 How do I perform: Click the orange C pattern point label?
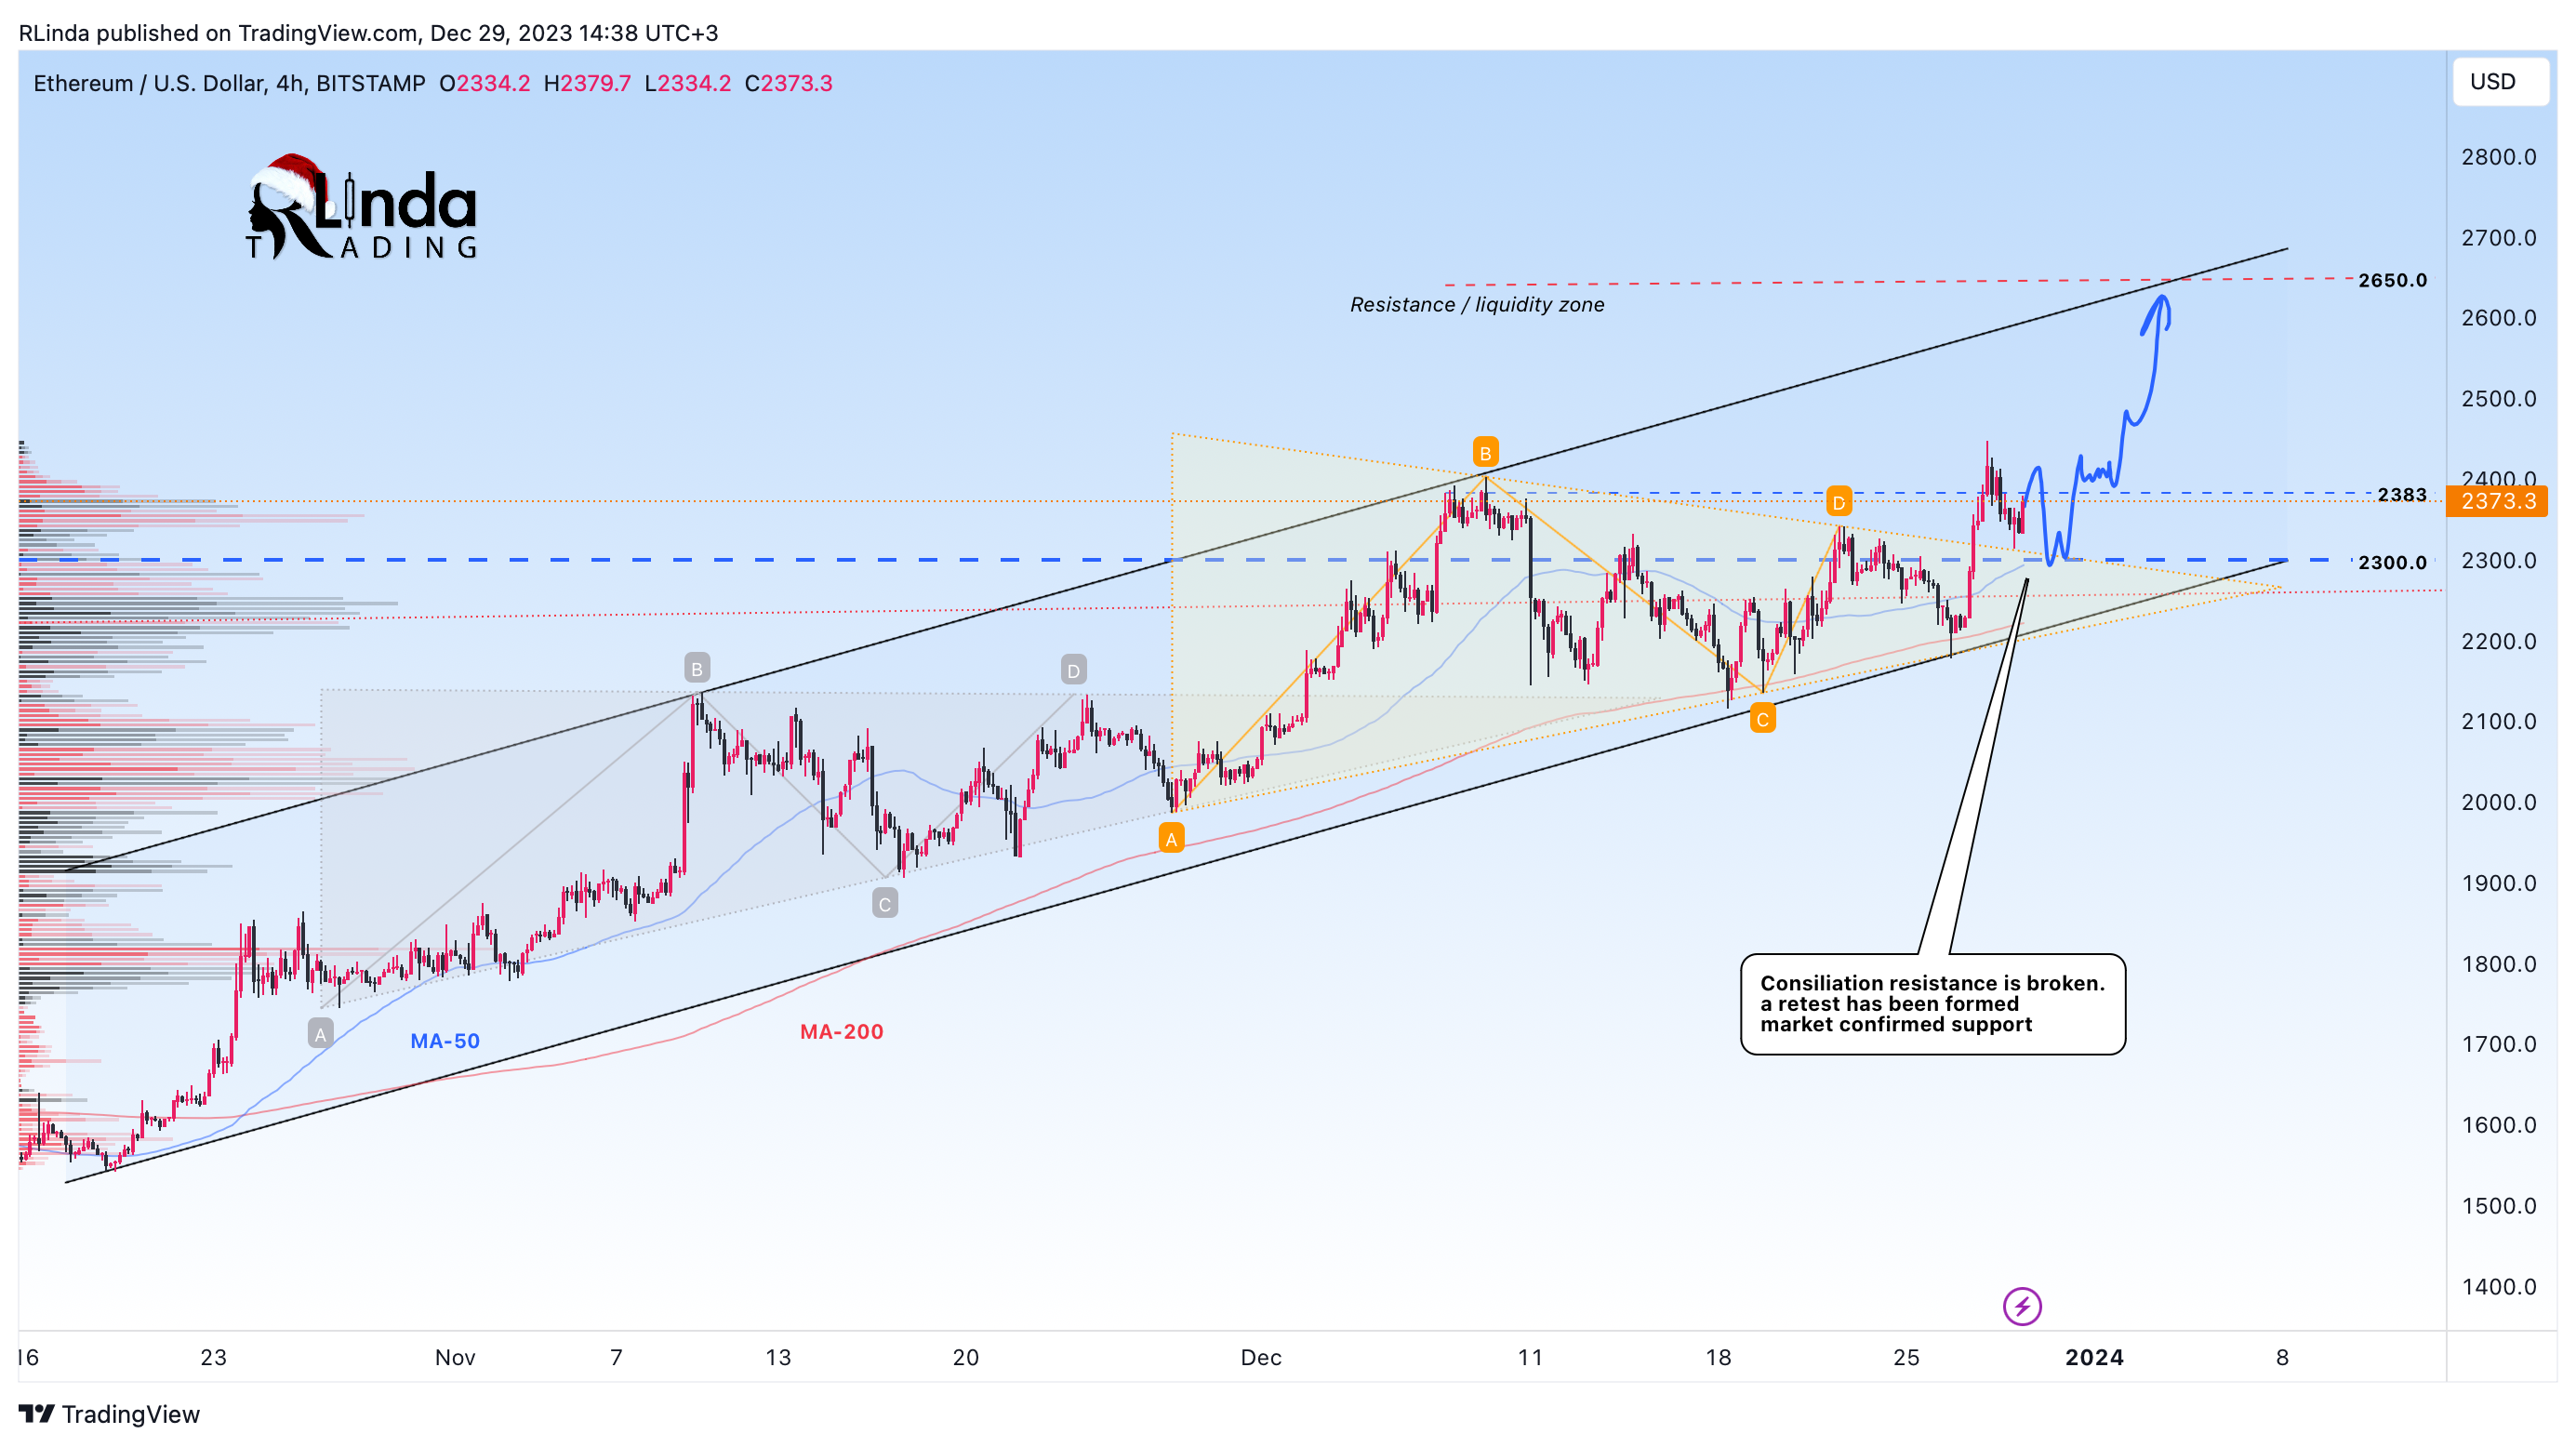1762,719
